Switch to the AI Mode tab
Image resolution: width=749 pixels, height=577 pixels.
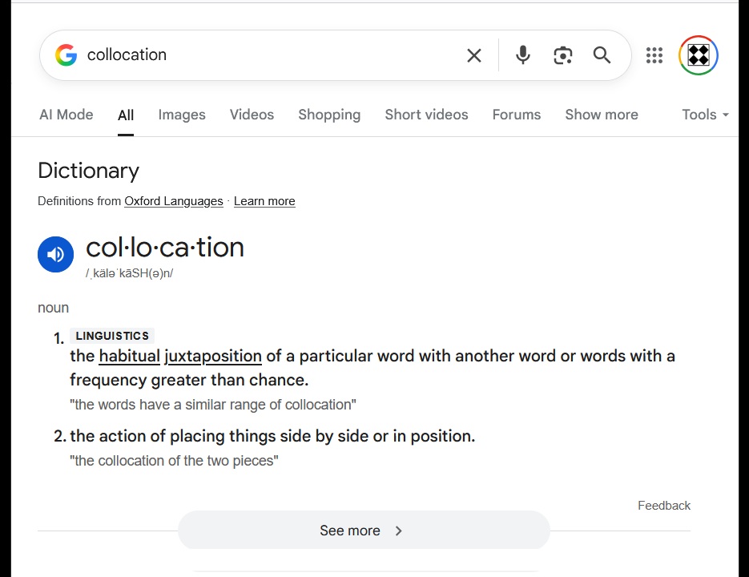click(x=66, y=115)
